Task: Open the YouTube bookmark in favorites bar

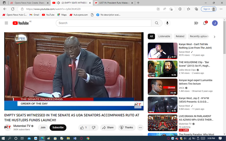Action: click(48, 15)
